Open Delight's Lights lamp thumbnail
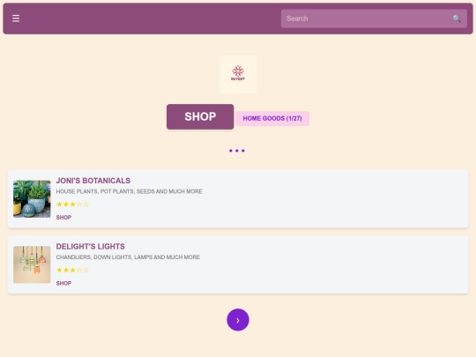The height and width of the screenshot is (357, 476). [32, 264]
